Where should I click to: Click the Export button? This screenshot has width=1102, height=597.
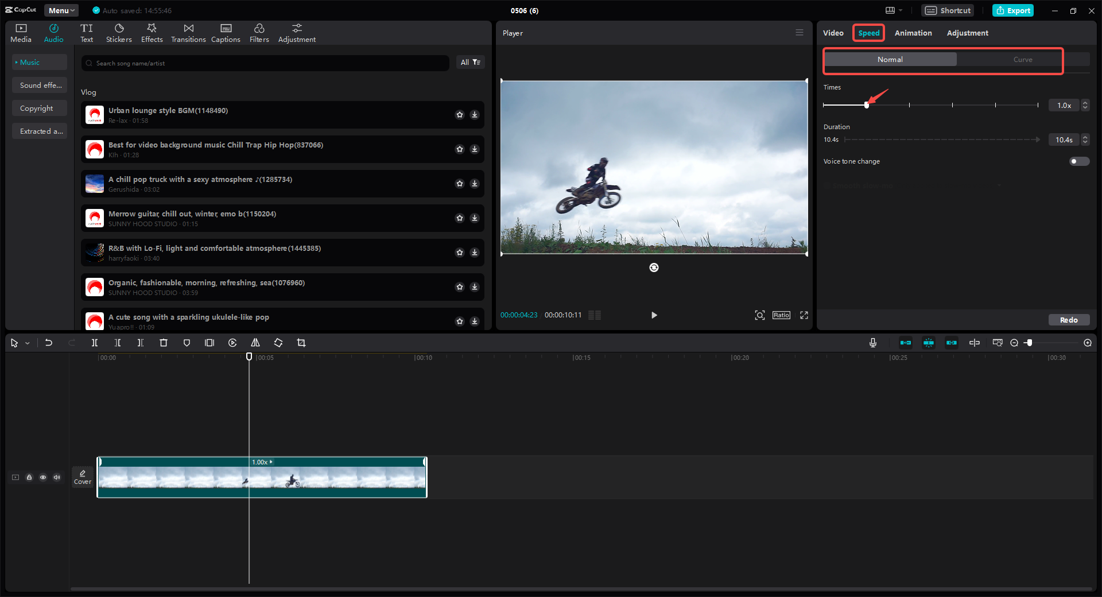pyautogui.click(x=1013, y=10)
